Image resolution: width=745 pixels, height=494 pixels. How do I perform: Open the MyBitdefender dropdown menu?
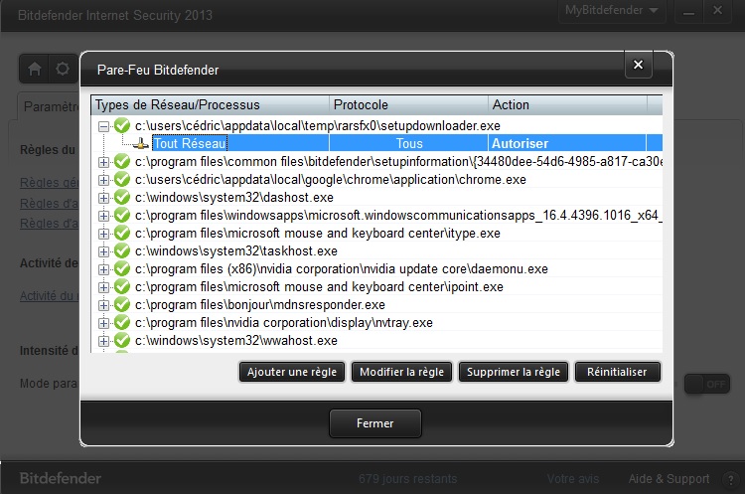pyautogui.click(x=612, y=10)
